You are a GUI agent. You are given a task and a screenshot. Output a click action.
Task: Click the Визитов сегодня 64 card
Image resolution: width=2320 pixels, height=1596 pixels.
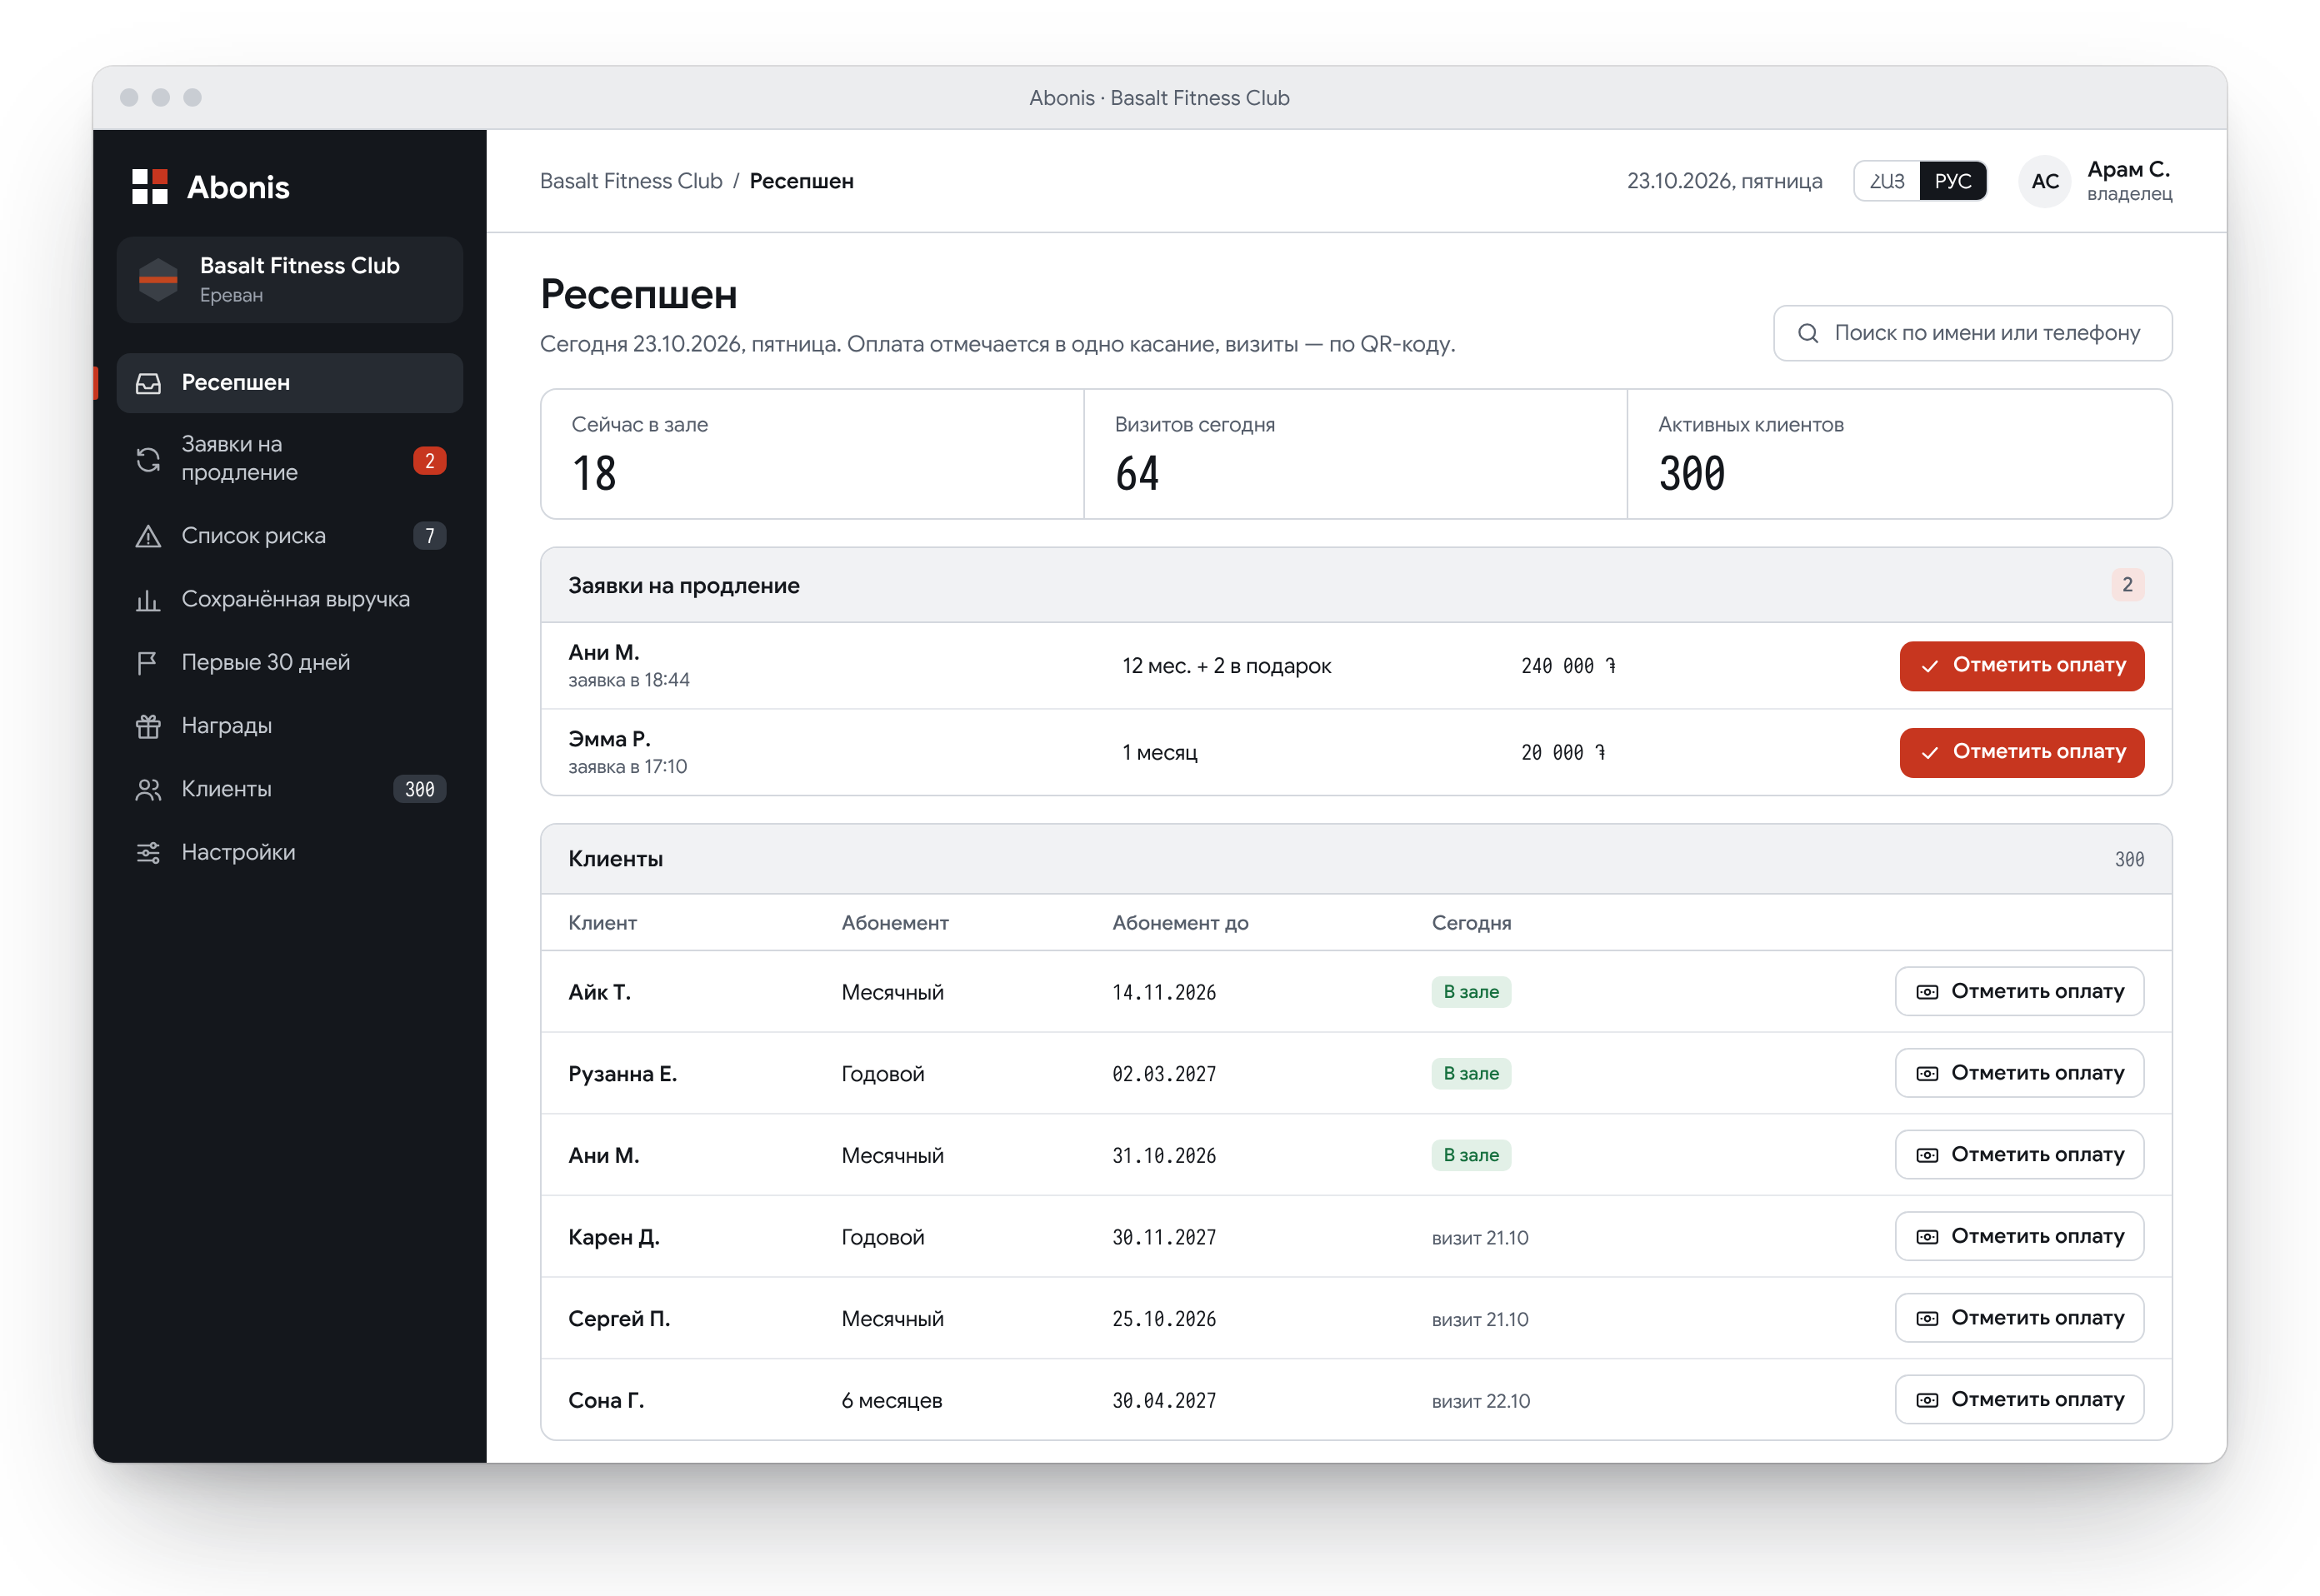pyautogui.click(x=1356, y=454)
